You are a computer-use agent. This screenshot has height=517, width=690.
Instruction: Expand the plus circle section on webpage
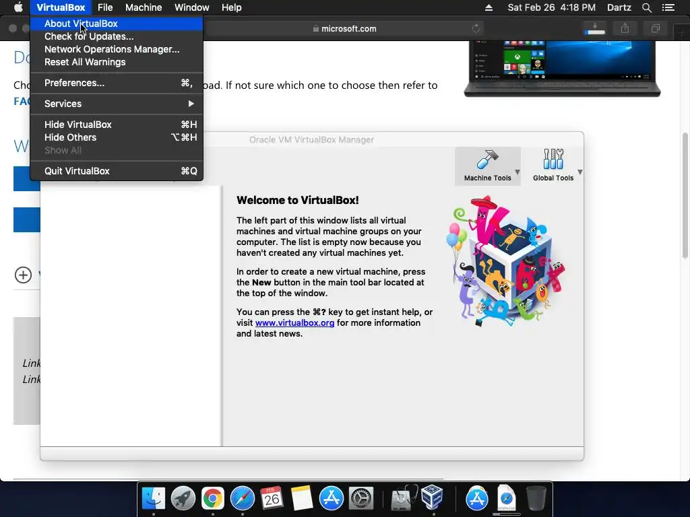[x=23, y=275]
